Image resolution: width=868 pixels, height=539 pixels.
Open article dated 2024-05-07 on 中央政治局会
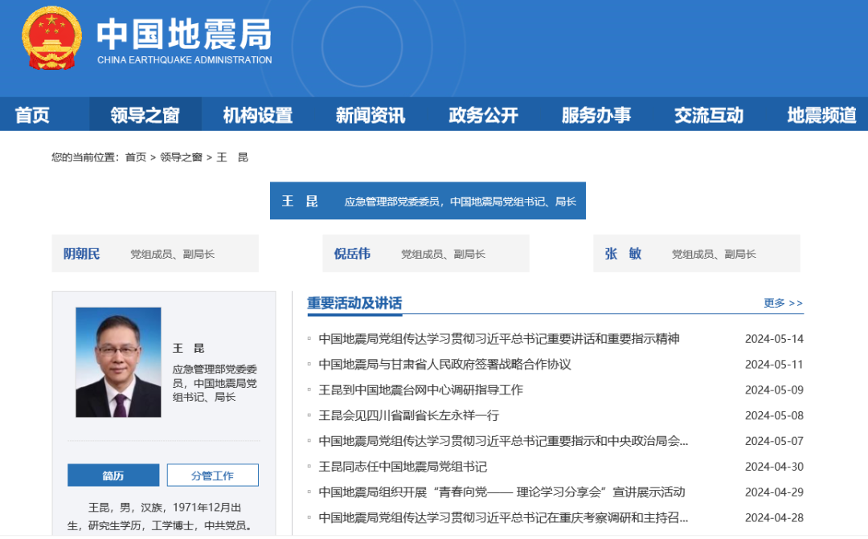(x=503, y=441)
